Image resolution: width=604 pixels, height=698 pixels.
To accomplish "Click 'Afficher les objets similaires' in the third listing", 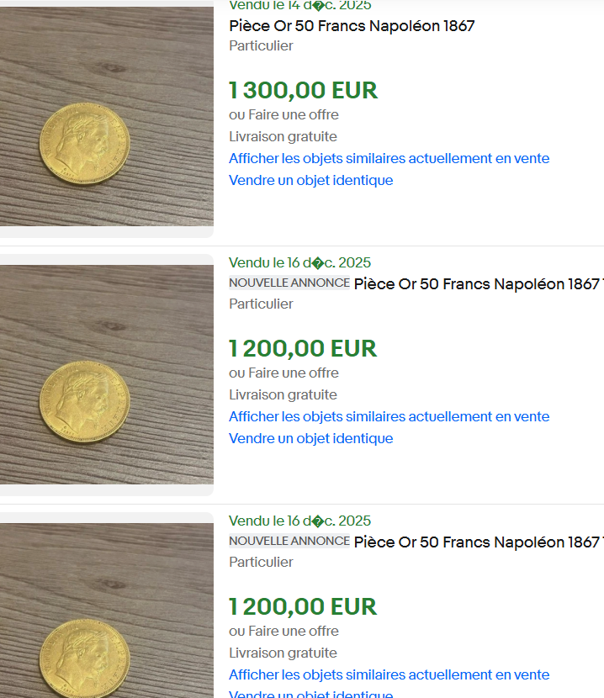I will click(389, 674).
